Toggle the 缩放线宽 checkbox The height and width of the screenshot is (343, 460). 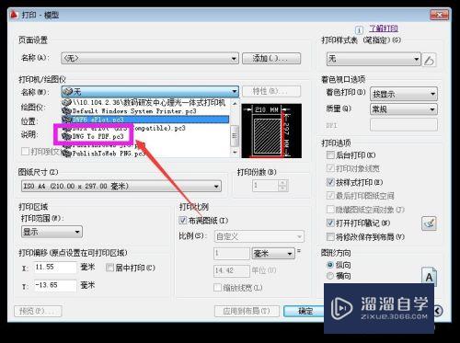pyautogui.click(x=217, y=288)
